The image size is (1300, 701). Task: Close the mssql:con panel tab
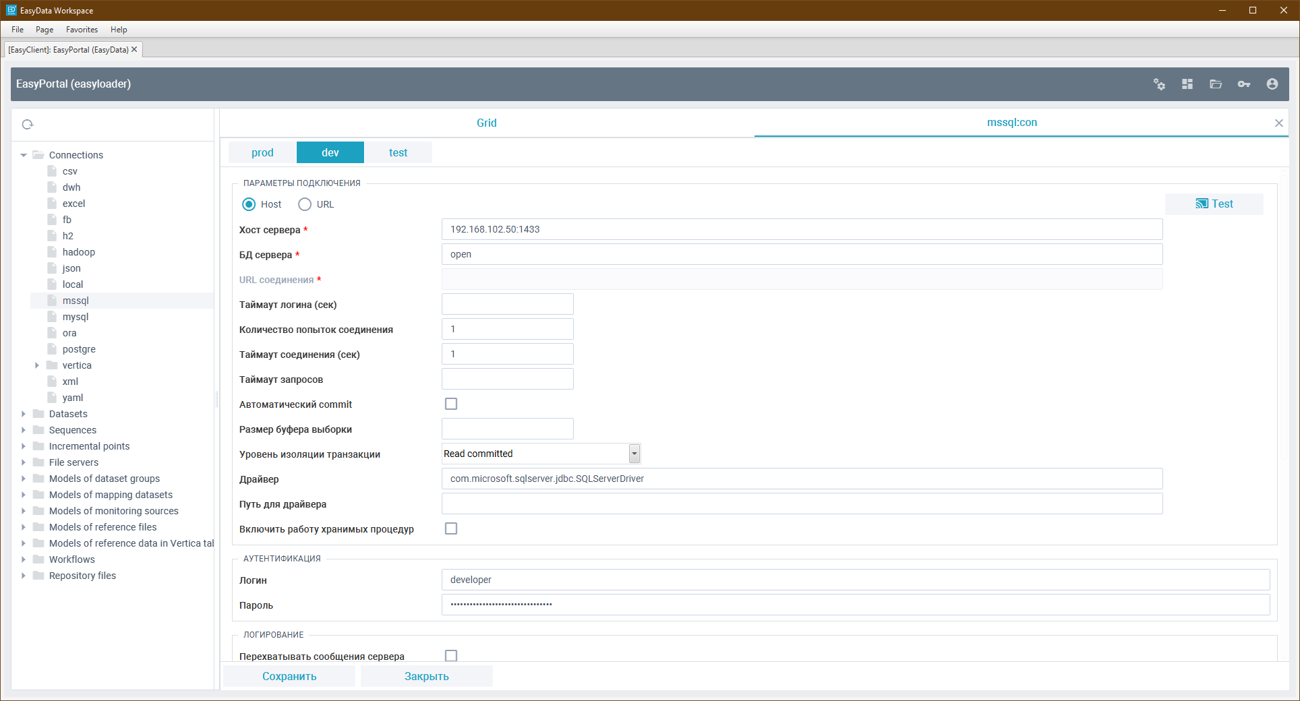pos(1278,123)
